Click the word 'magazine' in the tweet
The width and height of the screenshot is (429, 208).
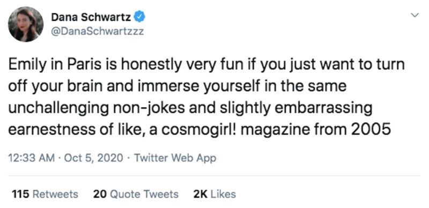click(275, 130)
